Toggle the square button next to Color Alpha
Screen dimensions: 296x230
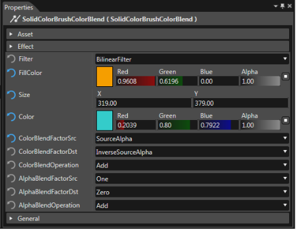tap(285, 121)
